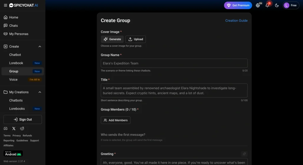Click Upload cover image button
The width and height of the screenshot is (303, 165).
[136, 39]
